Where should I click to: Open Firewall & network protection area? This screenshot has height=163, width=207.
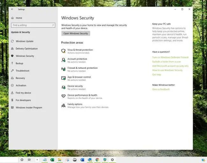pyautogui.click(x=80, y=69)
